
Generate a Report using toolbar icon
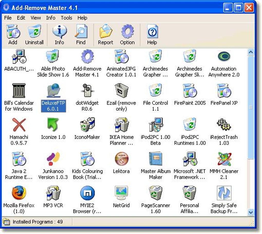pos(105,33)
